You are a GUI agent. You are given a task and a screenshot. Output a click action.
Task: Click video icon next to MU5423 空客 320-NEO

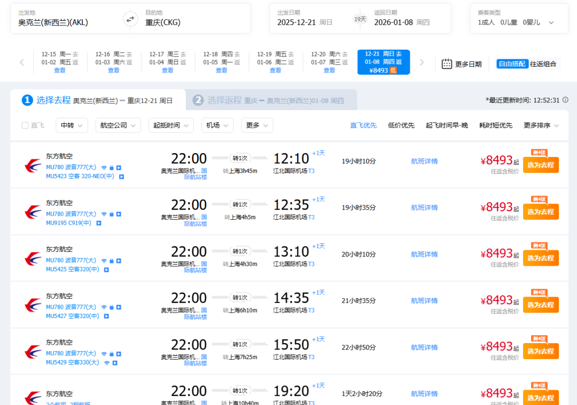click(121, 177)
